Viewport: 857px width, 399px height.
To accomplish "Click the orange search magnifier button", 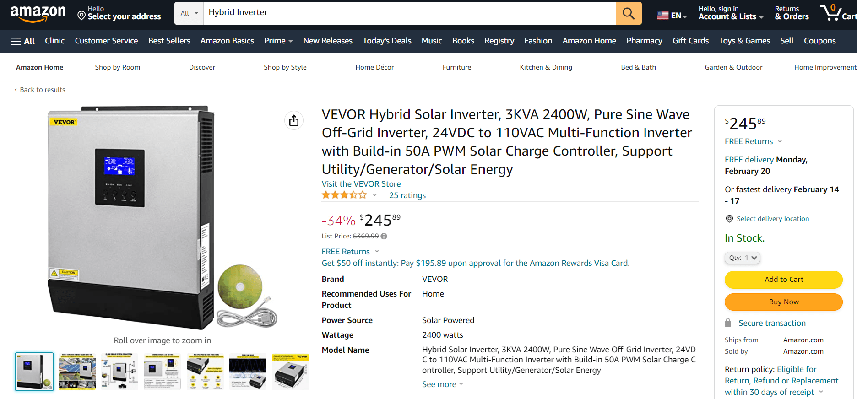I will pos(628,13).
